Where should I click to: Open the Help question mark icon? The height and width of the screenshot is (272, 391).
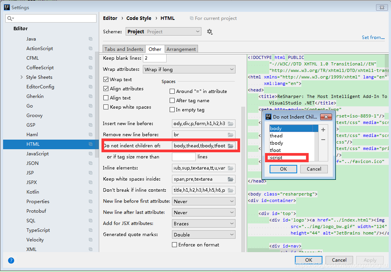11,261
